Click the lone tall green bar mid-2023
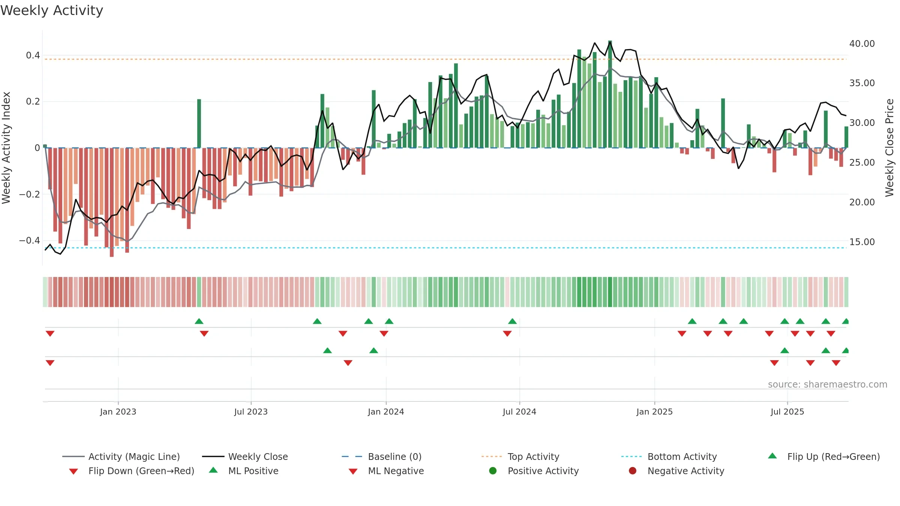Image resolution: width=900 pixels, height=506 pixels. tap(199, 123)
